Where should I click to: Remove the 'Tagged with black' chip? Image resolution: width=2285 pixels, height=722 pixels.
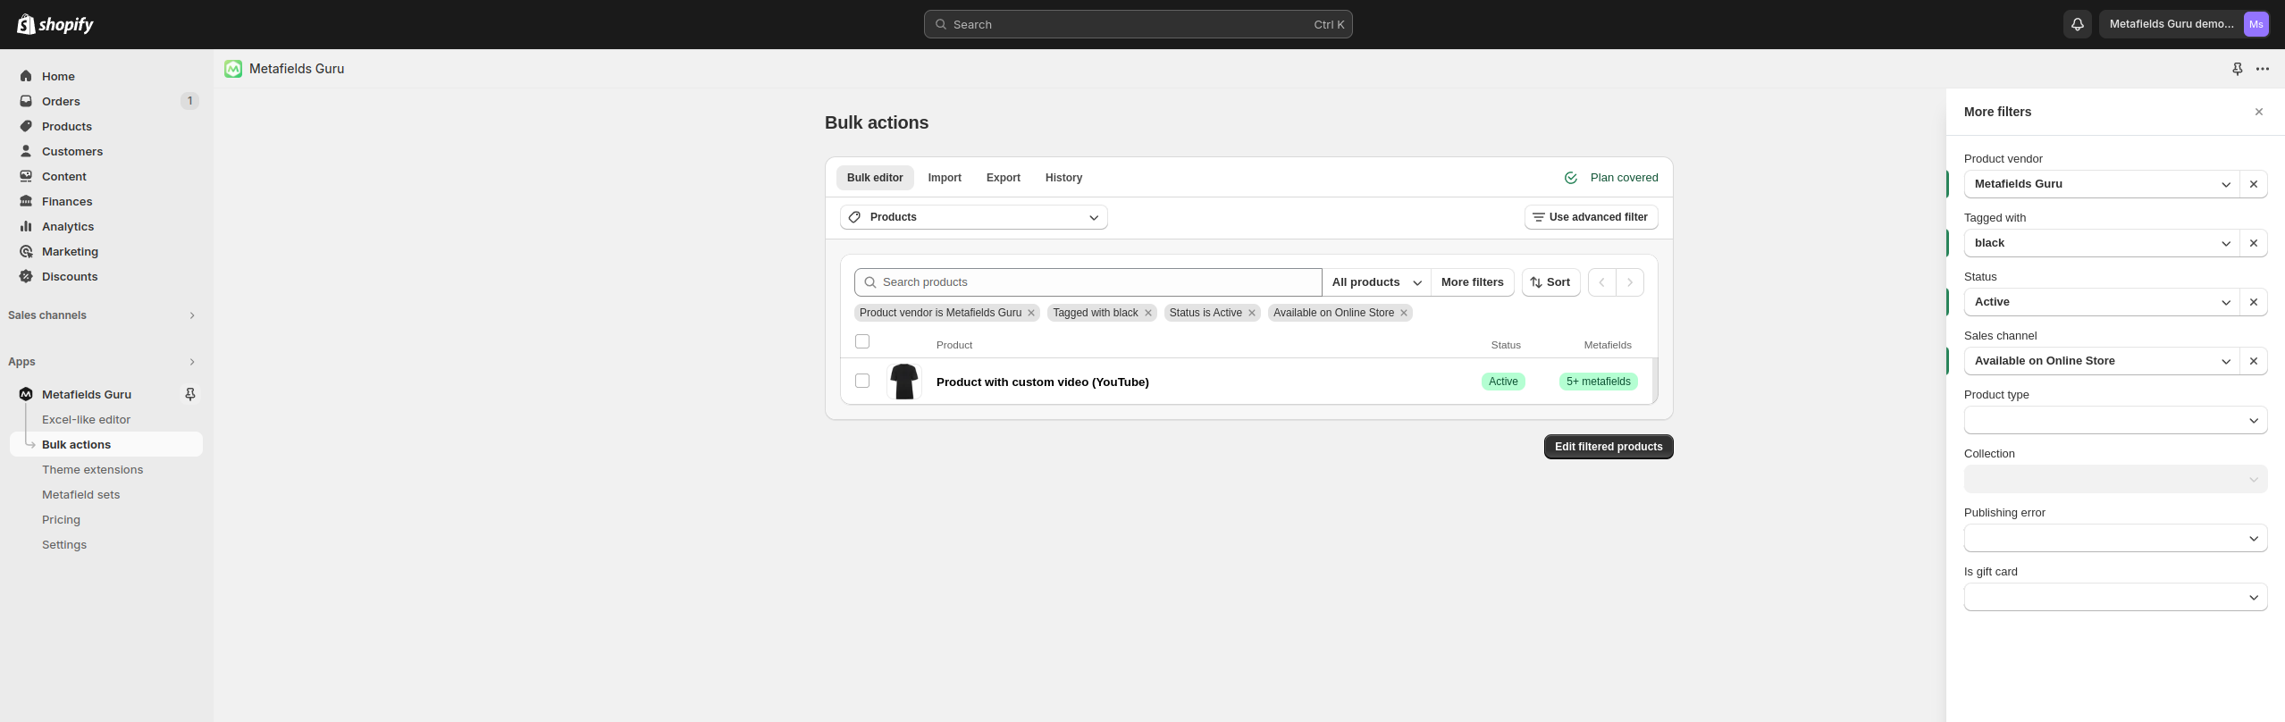click(1148, 313)
